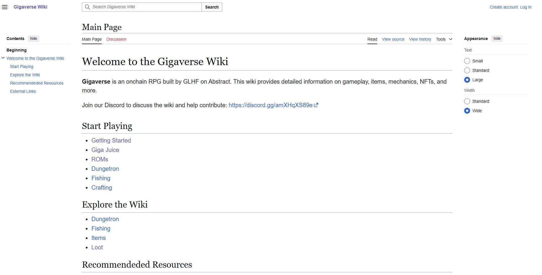Image resolution: width=542 pixels, height=275 pixels.
Task: Jump to Recommendeded Resources in Contents
Action: click(x=37, y=83)
